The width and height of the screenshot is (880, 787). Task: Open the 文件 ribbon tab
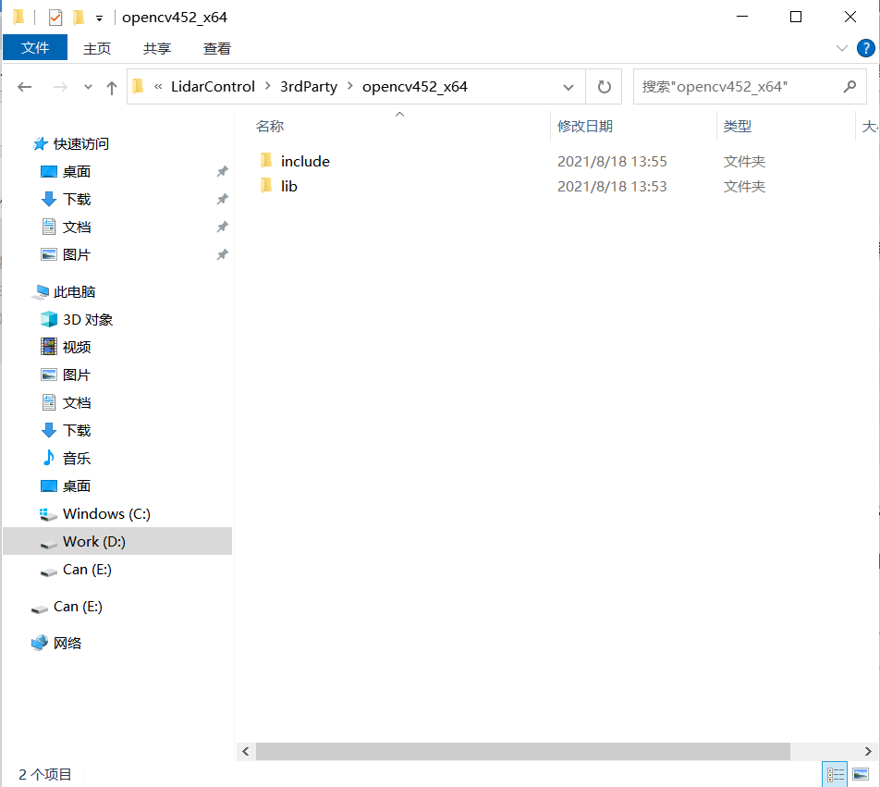coord(35,48)
